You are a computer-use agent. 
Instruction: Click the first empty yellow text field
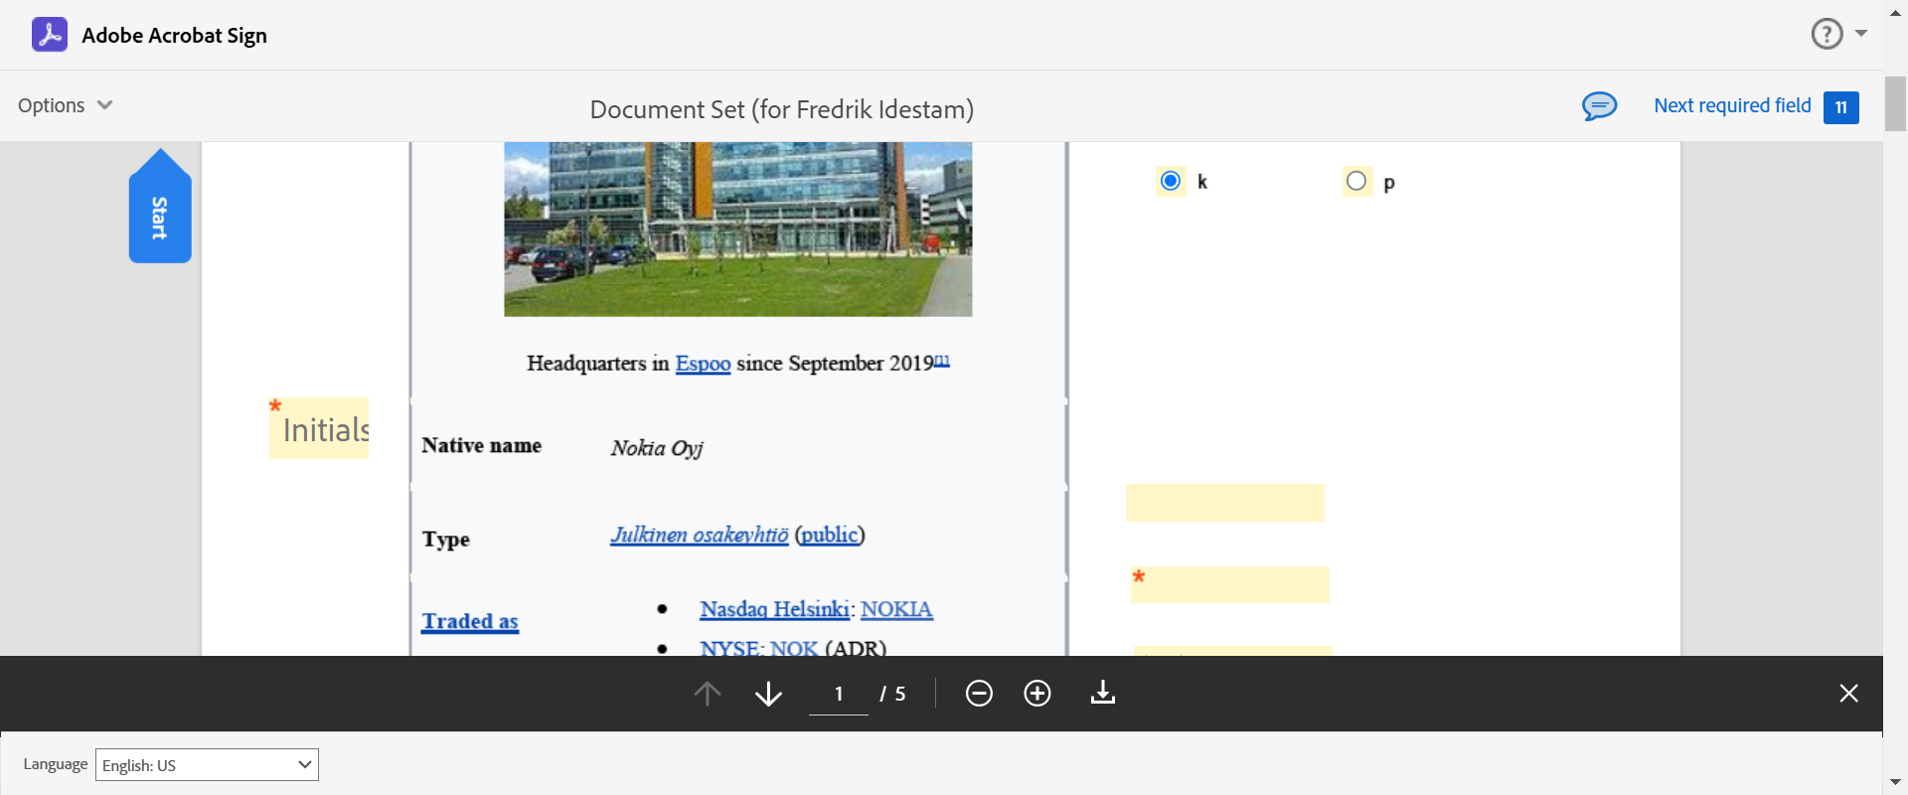click(x=1225, y=503)
